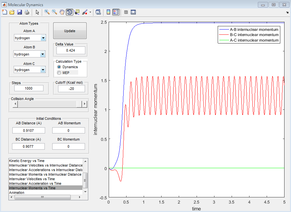Open the Atom C element dropdown
Image resolution: width=291 pixels, height=212 pixels.
pyautogui.click(x=42, y=70)
